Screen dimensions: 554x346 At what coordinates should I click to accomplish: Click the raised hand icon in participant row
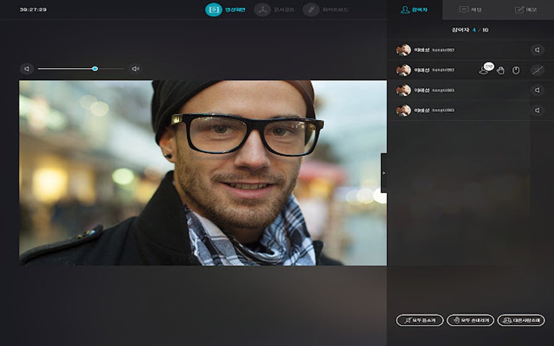pyautogui.click(x=501, y=71)
